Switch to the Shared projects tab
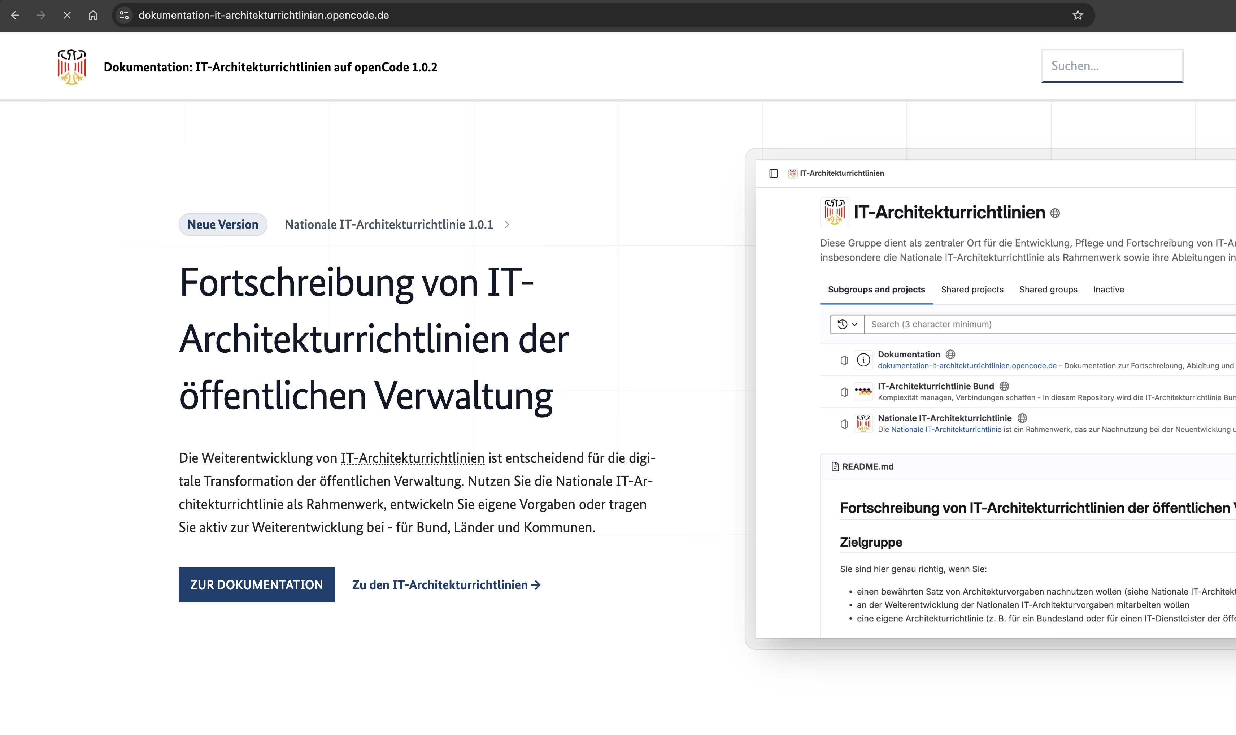The width and height of the screenshot is (1236, 735). (971, 289)
